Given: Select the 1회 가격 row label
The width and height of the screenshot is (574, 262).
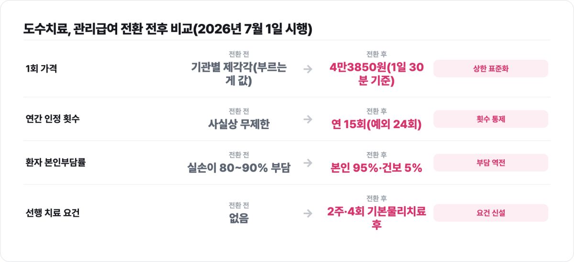Looking at the screenshot, I should (42, 68).
